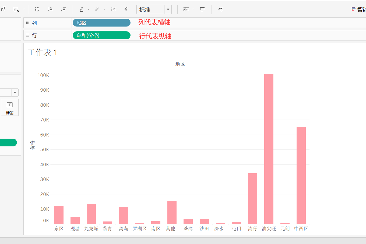The width and height of the screenshot is (366, 244).
Task: Swap rows and columns via toolbar icon
Action: (x=37, y=9)
